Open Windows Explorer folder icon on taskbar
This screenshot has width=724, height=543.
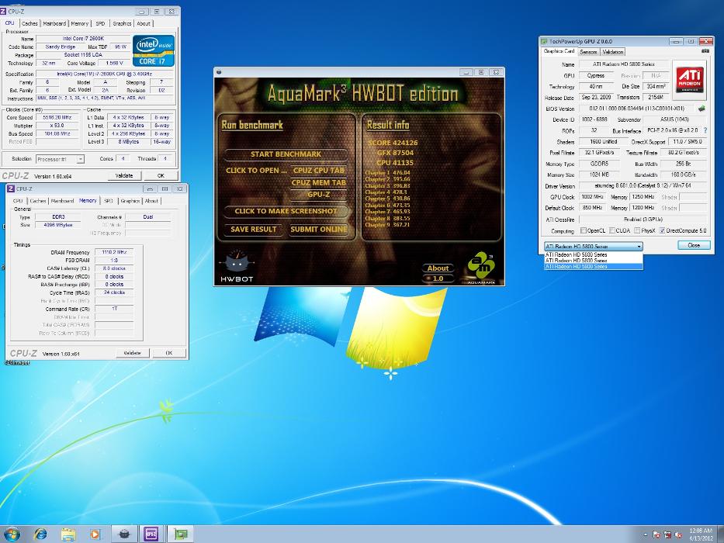click(x=68, y=534)
